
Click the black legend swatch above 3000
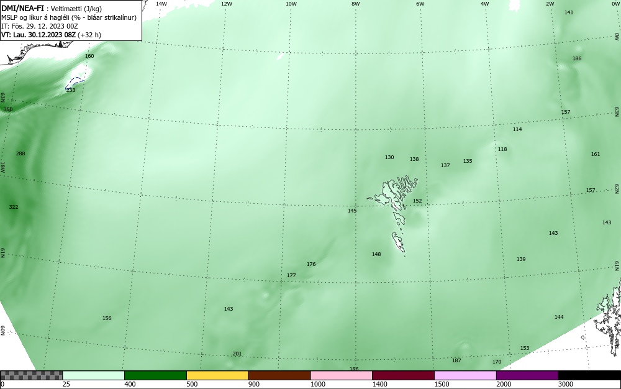[589, 375]
